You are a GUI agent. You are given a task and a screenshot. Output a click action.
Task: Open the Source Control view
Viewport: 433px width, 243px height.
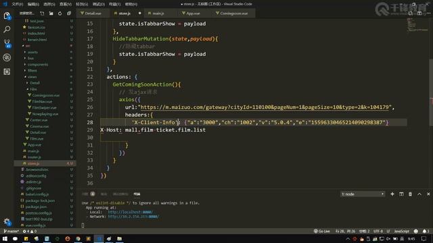pos(7,43)
